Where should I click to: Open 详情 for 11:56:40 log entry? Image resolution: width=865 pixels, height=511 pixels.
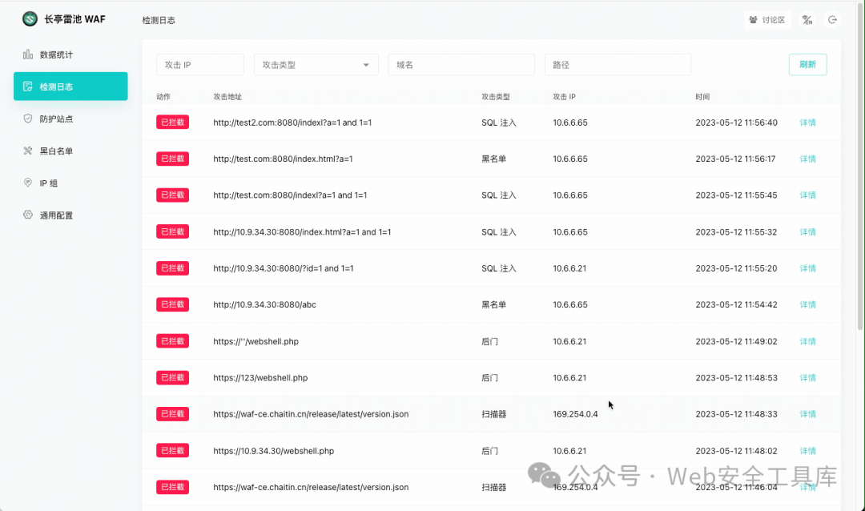(x=807, y=123)
